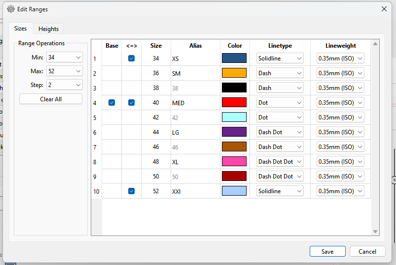Toggle the <=> checkbox for size 40
Image resolution: width=396 pixels, height=265 pixels.
pyautogui.click(x=131, y=103)
